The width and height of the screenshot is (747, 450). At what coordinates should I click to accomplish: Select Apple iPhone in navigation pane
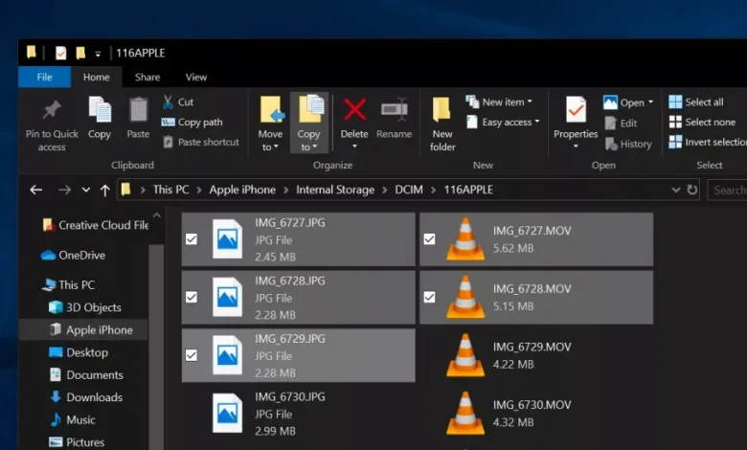click(83, 330)
